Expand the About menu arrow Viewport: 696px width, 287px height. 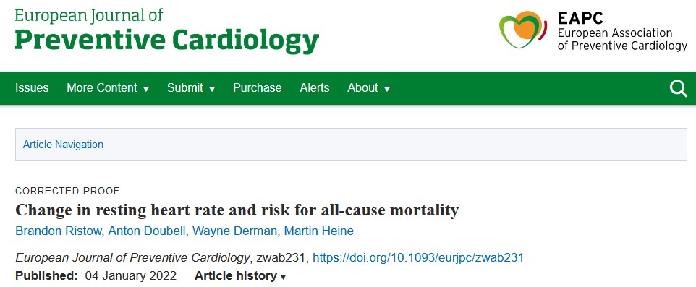pyautogui.click(x=386, y=89)
